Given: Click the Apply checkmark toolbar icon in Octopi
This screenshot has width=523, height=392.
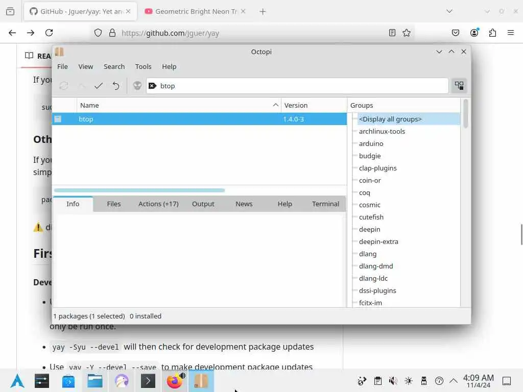Looking at the screenshot, I should coord(99,86).
